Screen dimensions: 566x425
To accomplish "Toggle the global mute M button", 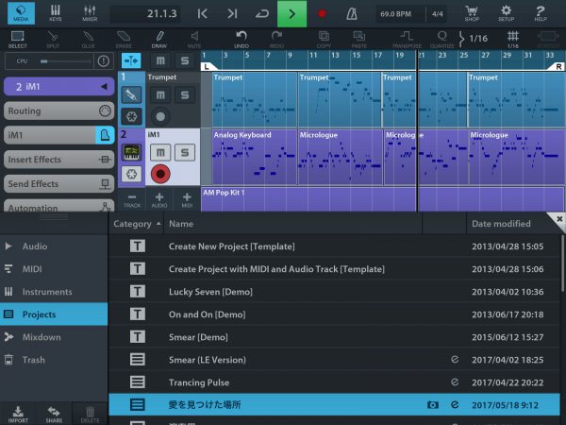I will pos(160,60).
